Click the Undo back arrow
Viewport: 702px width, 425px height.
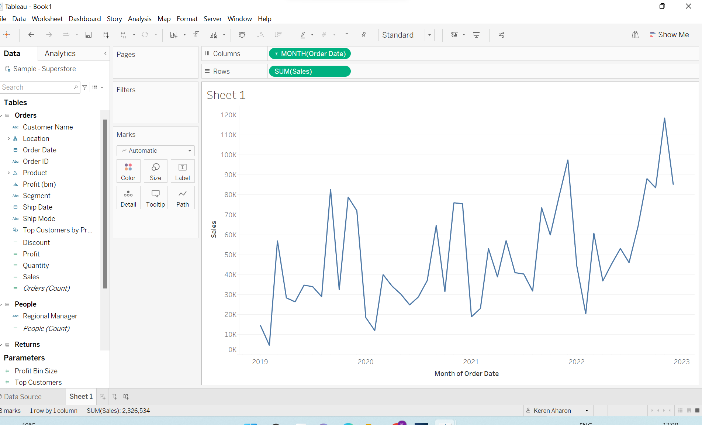point(31,35)
